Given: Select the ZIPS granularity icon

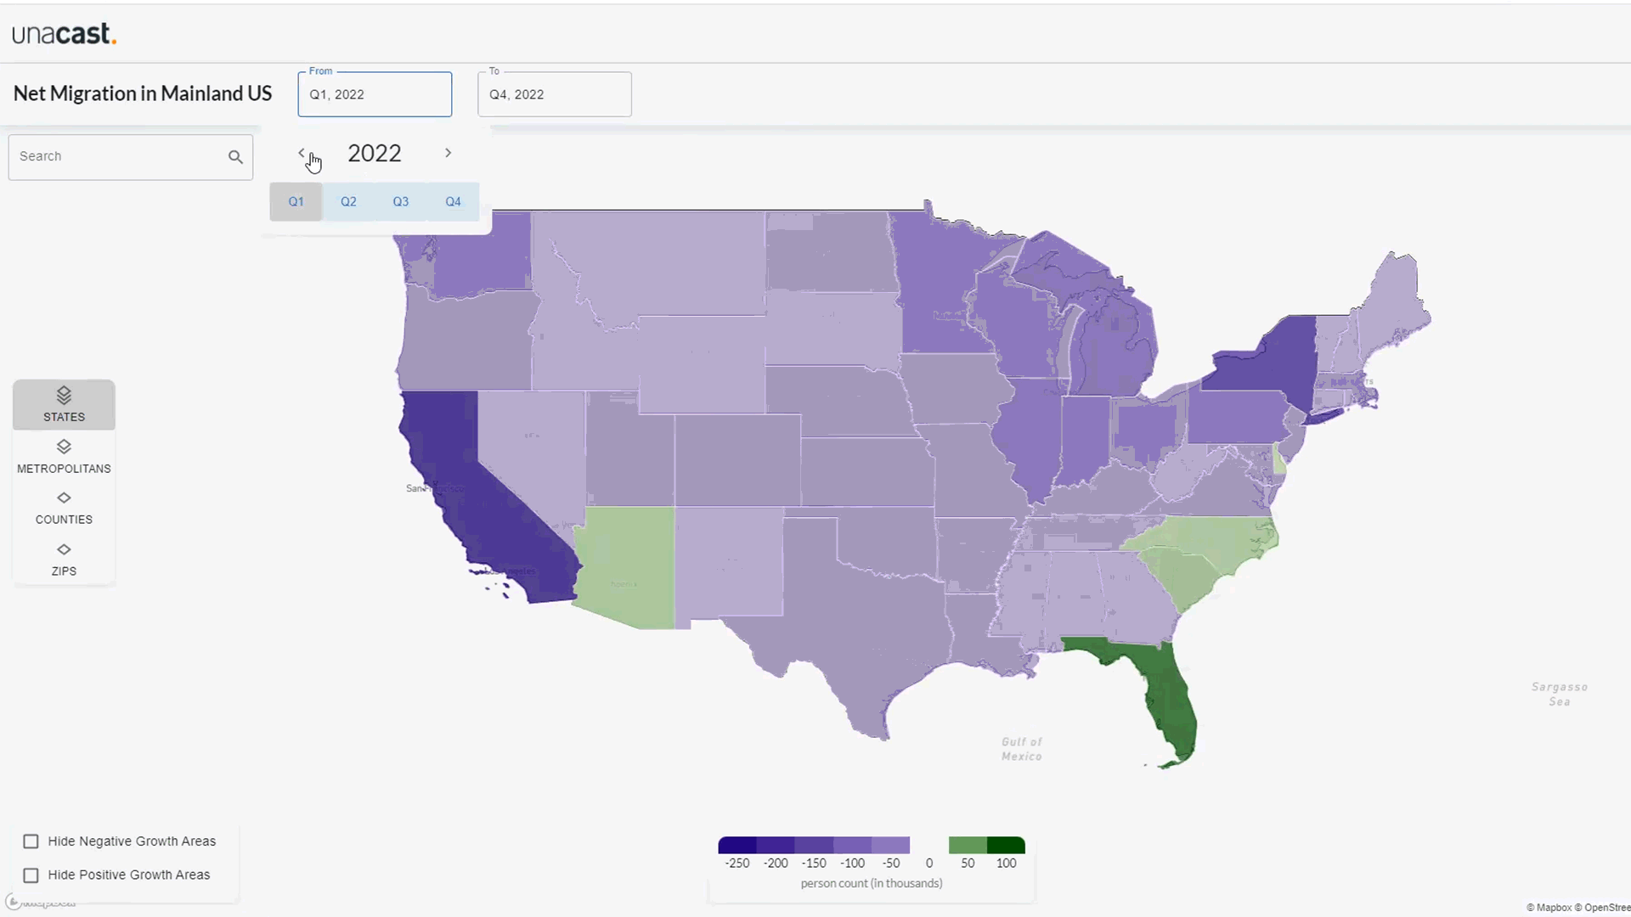Looking at the screenshot, I should coord(64,550).
